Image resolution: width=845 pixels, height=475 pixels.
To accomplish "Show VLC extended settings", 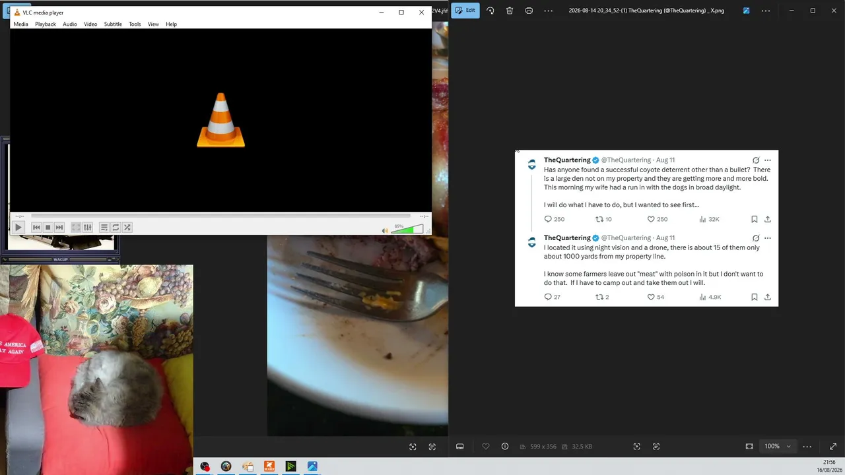I will click(x=87, y=228).
